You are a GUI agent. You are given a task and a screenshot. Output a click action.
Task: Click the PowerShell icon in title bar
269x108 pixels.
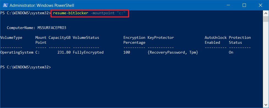[x=5, y=5]
